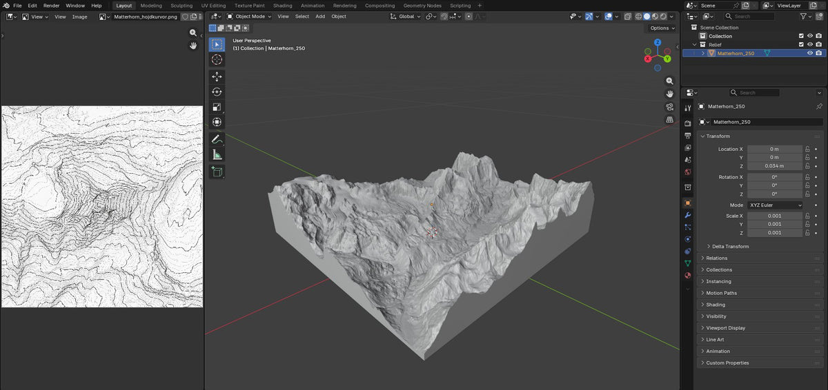The width and height of the screenshot is (828, 390).
Task: Select the Transform tool
Action: pos(217,122)
